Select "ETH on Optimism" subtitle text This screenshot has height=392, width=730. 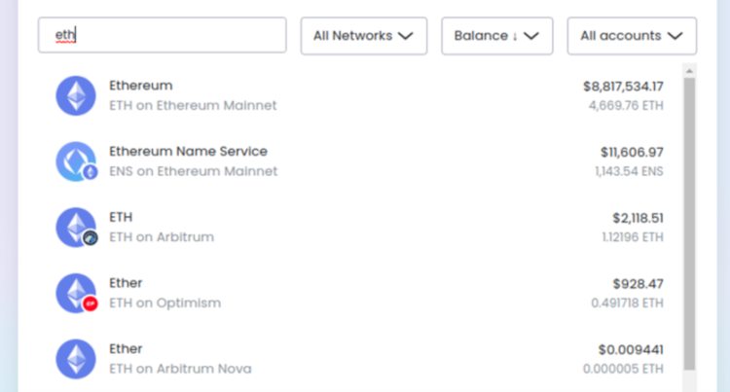pyautogui.click(x=164, y=303)
